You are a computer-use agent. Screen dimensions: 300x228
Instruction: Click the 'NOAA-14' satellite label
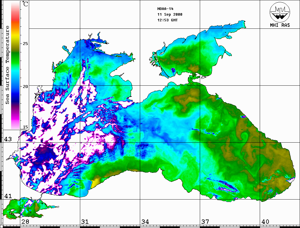[165, 9]
